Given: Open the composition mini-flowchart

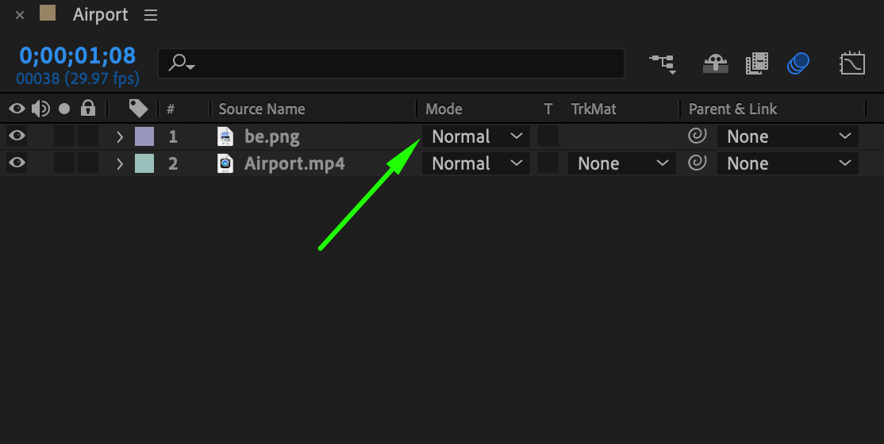Looking at the screenshot, I should point(662,63).
